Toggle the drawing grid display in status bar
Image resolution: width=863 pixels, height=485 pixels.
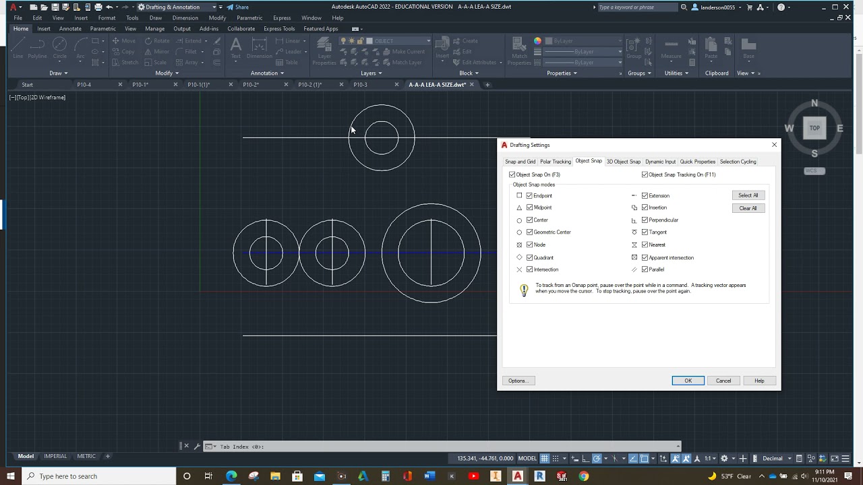[545, 459]
